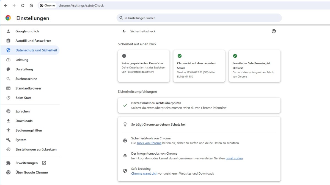Click 'Sicherheitstools von Chrome' row title
330x185 pixels.
point(151,138)
